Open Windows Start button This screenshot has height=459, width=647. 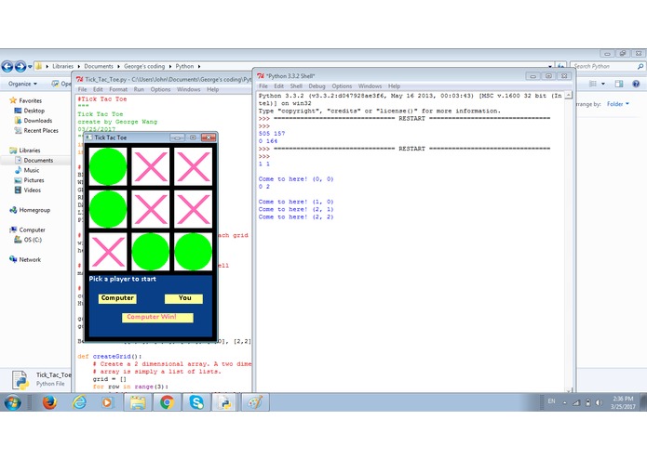pos(13,402)
